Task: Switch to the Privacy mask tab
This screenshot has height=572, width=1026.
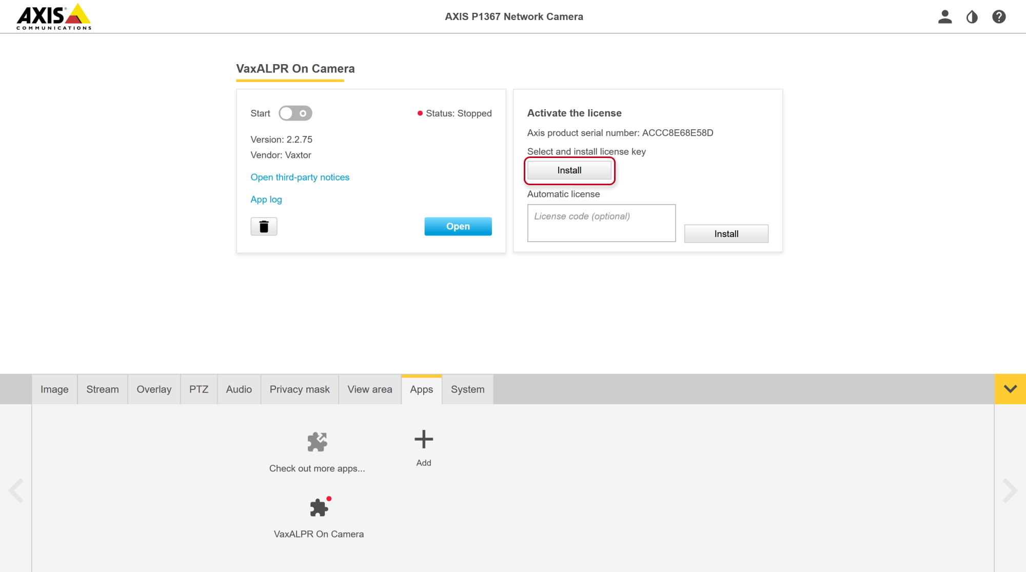Action: pos(300,389)
